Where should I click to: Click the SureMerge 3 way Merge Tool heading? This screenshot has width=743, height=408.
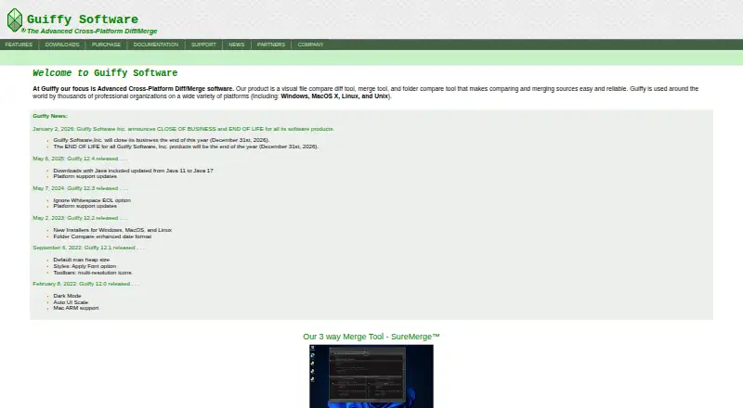click(371, 337)
